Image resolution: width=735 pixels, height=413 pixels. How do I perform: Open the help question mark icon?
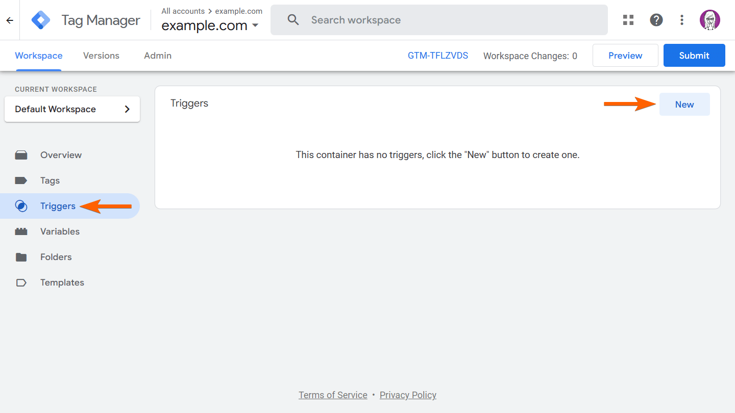coord(656,20)
